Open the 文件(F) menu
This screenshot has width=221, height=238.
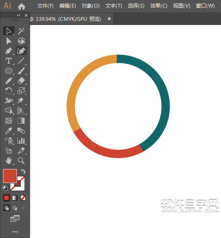coord(45,6)
